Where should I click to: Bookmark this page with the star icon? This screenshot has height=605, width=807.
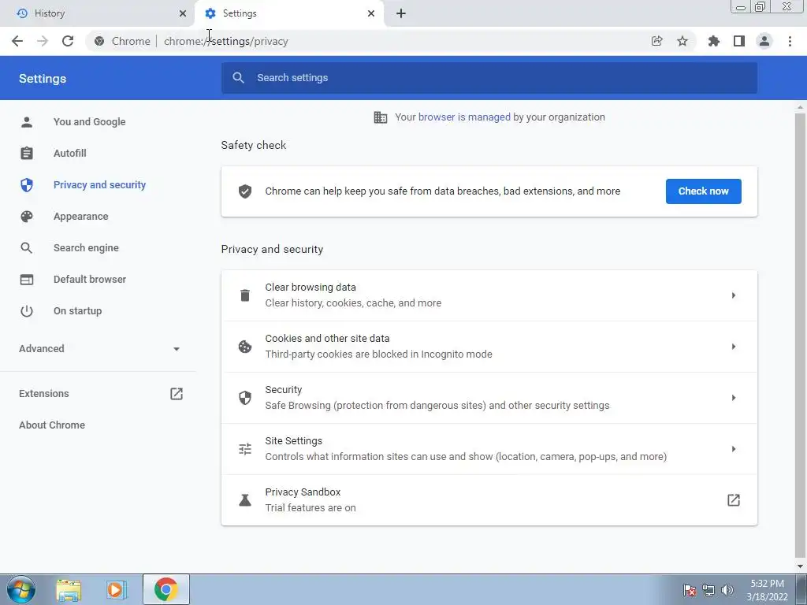click(x=682, y=41)
